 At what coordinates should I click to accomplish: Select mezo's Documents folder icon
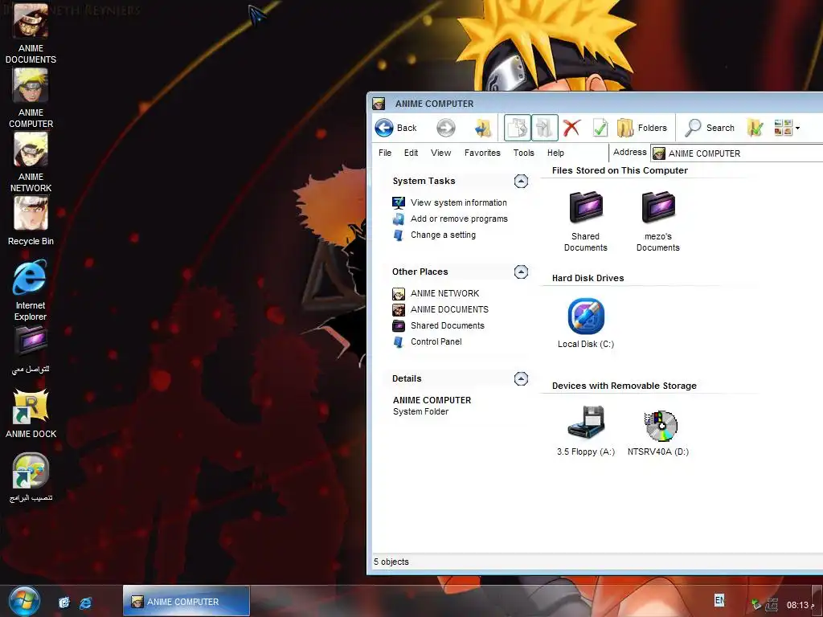(x=658, y=222)
